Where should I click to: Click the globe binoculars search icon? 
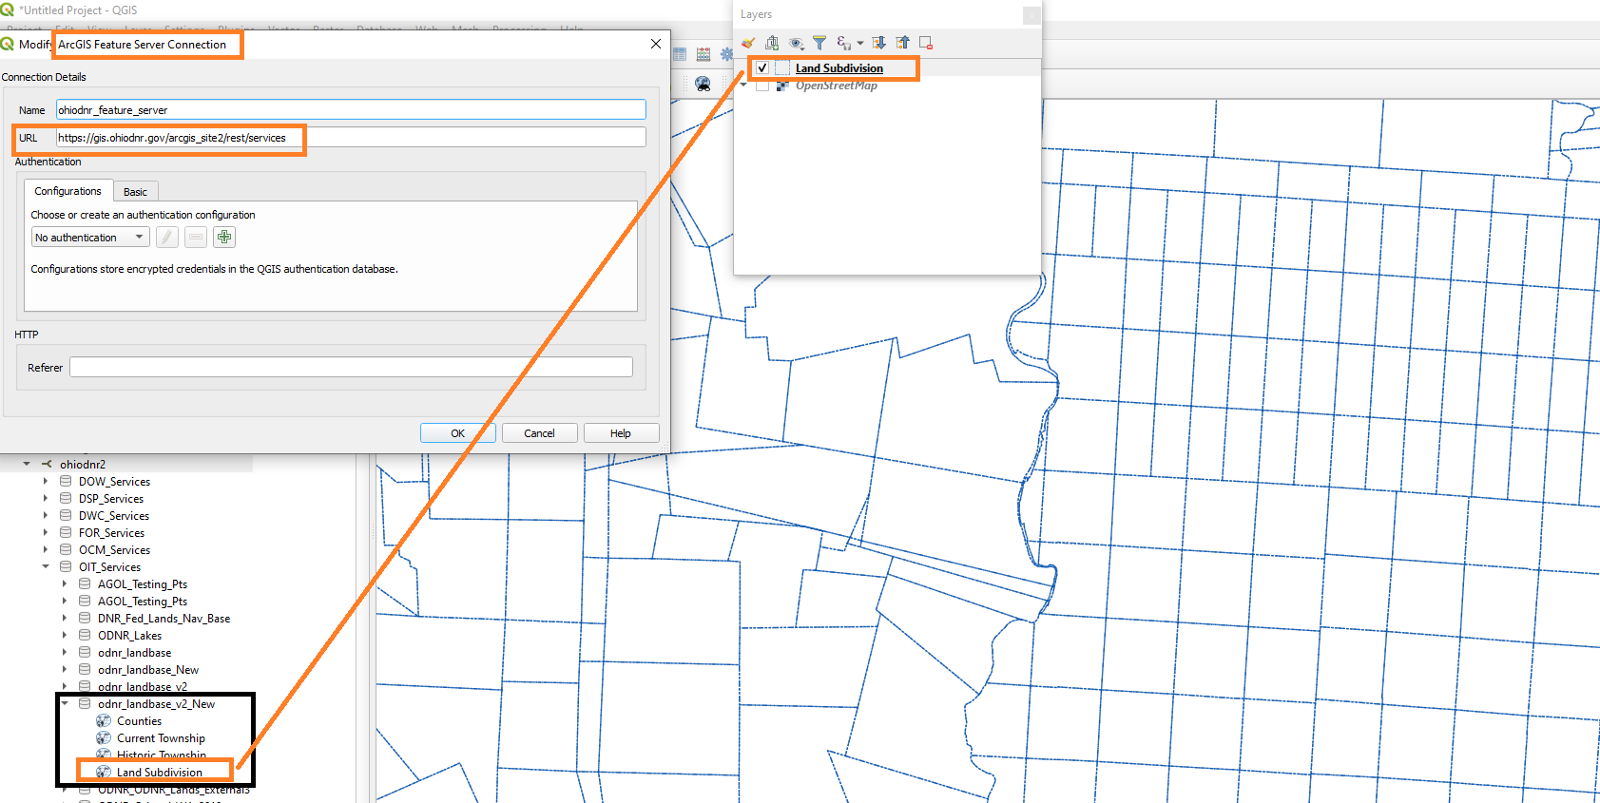[x=703, y=84]
